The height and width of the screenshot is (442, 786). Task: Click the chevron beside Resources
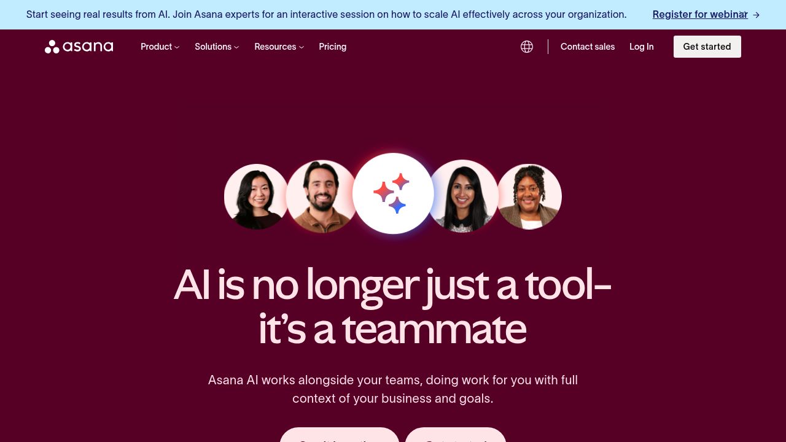tap(302, 47)
